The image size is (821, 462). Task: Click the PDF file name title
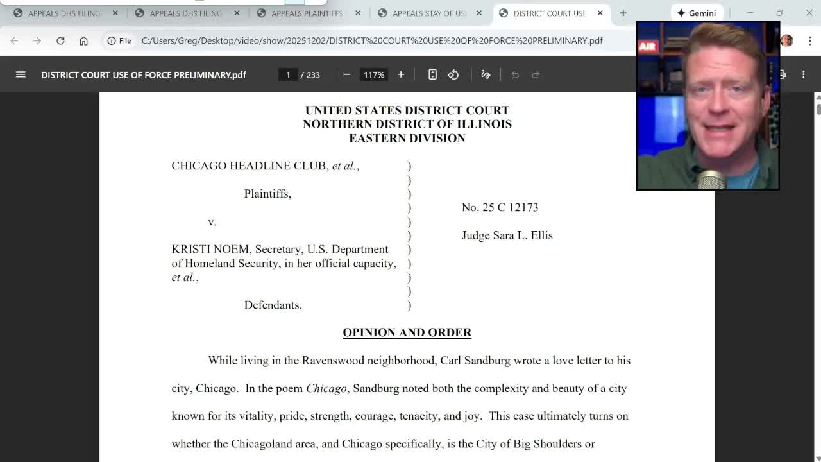[x=144, y=74]
